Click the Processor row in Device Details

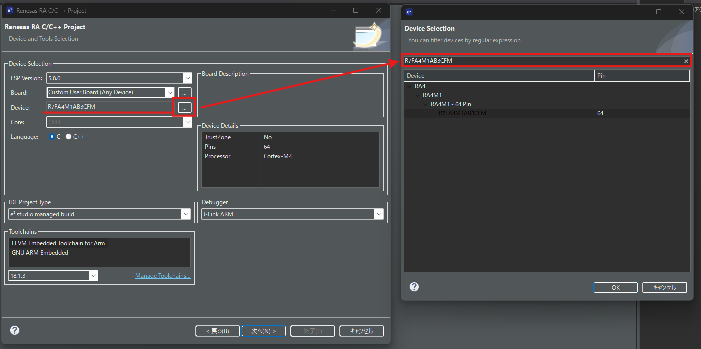pos(290,156)
